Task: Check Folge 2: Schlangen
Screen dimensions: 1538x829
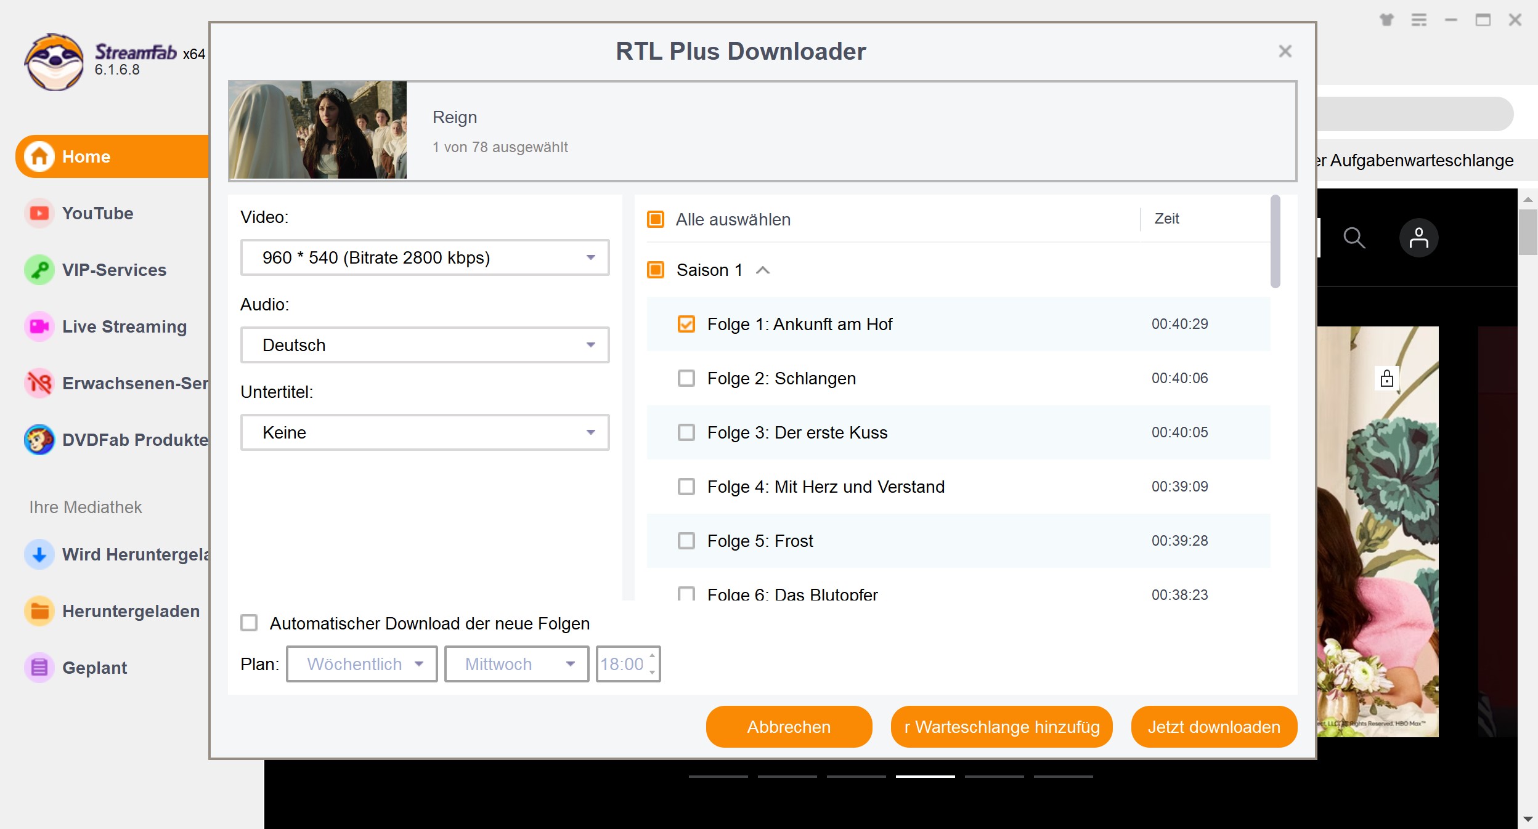Action: pyautogui.click(x=686, y=378)
